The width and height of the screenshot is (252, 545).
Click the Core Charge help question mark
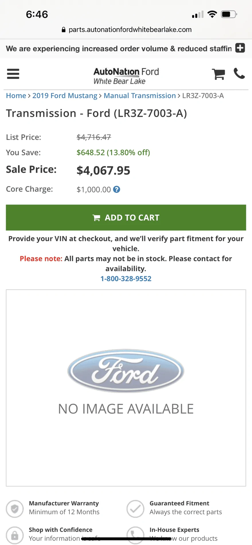point(116,189)
